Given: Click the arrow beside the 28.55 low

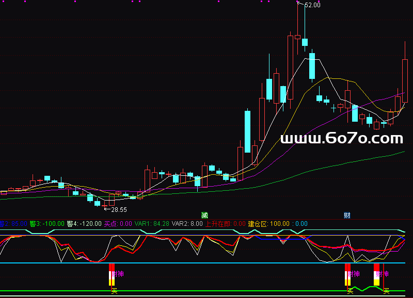Looking at the screenshot, I should point(107,210).
